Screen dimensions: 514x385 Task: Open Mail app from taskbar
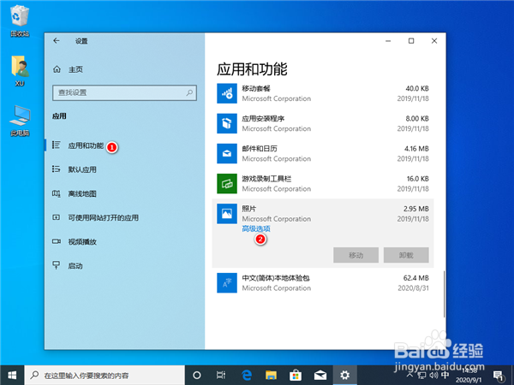pos(320,376)
